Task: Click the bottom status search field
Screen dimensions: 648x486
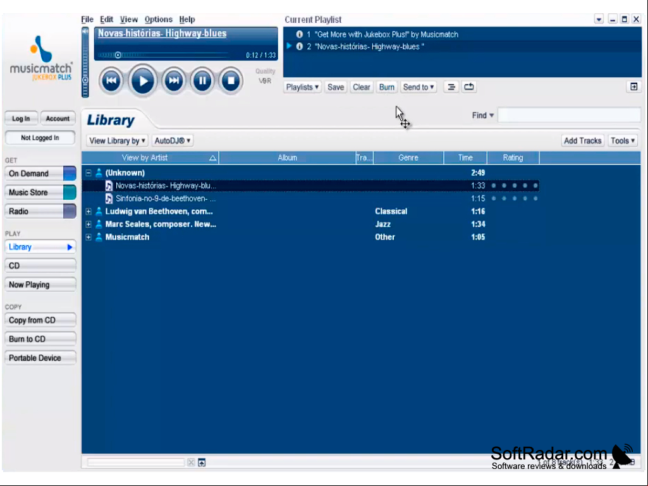Action: coord(135,463)
